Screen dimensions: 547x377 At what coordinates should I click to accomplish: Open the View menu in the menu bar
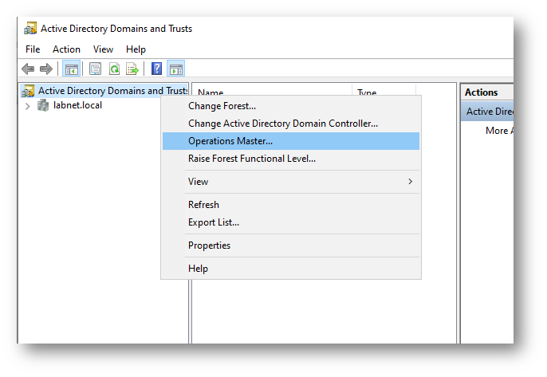pos(103,49)
